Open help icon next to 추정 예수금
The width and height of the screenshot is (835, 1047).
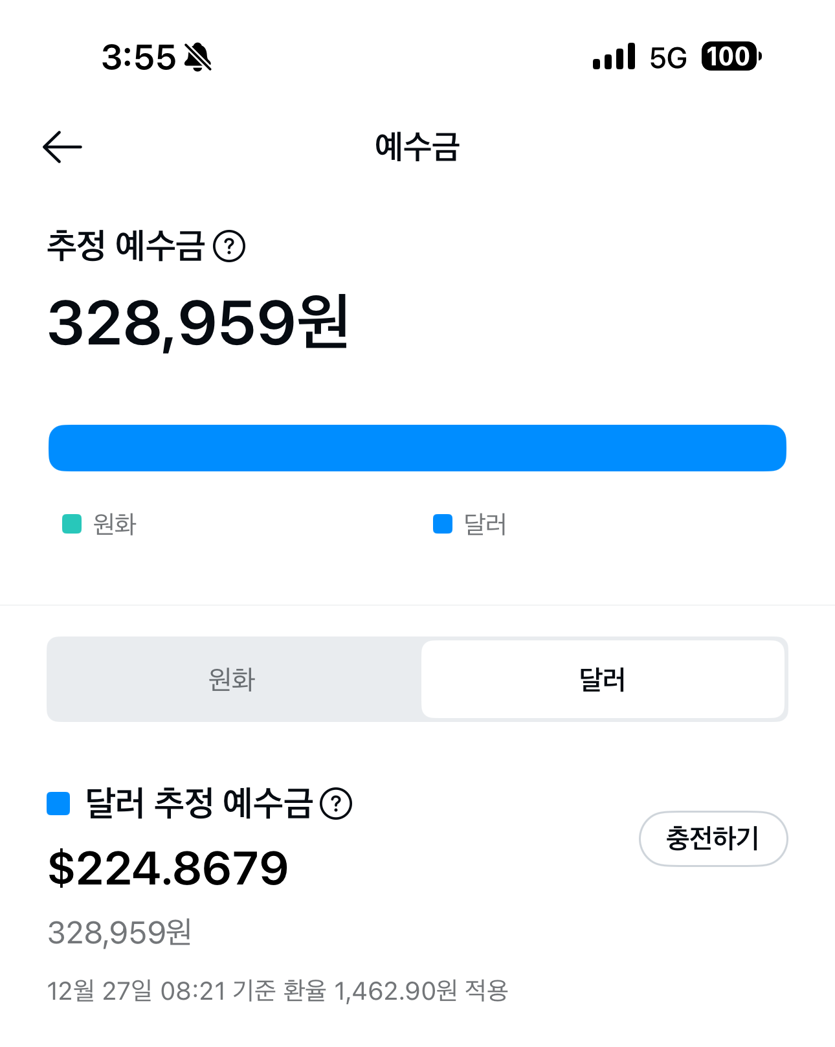pos(229,247)
